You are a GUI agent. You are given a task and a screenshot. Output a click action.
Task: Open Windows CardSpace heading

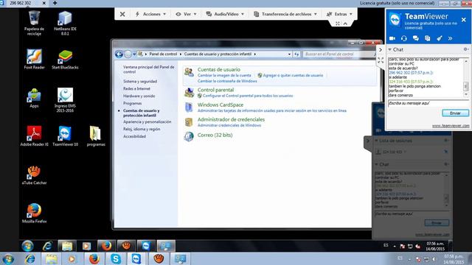tap(221, 105)
